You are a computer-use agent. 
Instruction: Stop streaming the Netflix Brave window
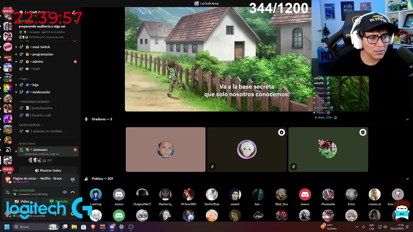click(73, 179)
